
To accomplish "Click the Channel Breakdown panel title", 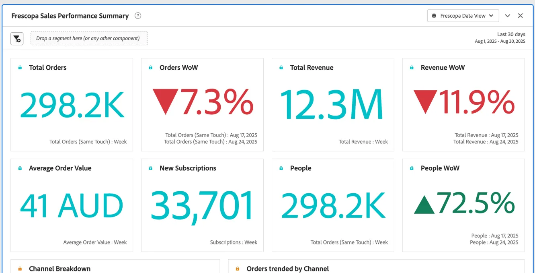I will point(60,269).
